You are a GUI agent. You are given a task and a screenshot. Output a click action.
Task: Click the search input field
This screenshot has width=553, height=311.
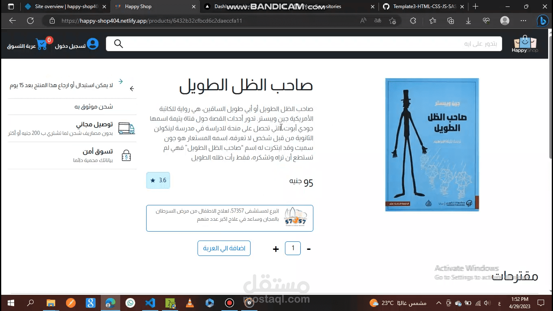[304, 44]
